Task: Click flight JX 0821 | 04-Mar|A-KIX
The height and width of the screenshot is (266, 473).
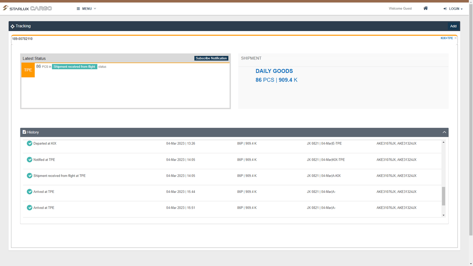Action: [x=324, y=176]
